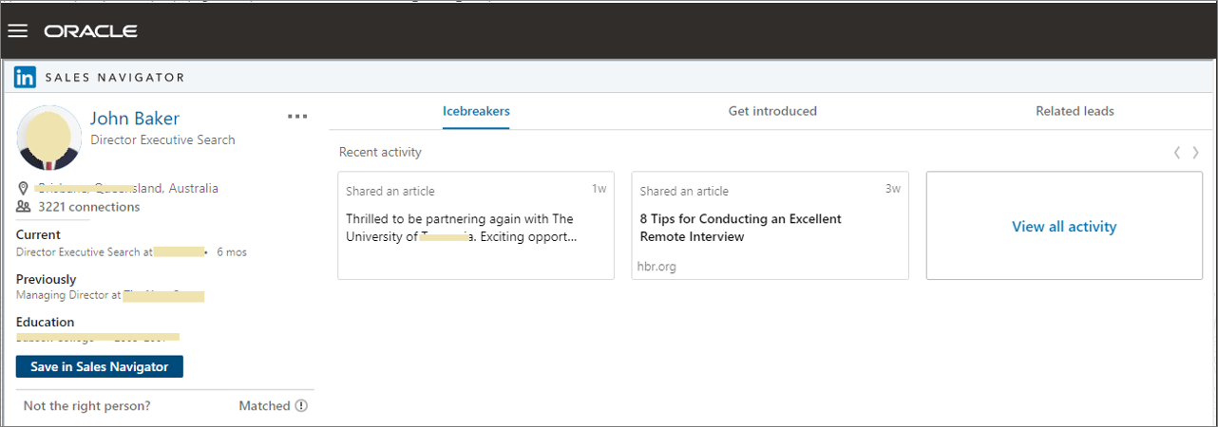Click Not the right person link

pyautogui.click(x=87, y=406)
